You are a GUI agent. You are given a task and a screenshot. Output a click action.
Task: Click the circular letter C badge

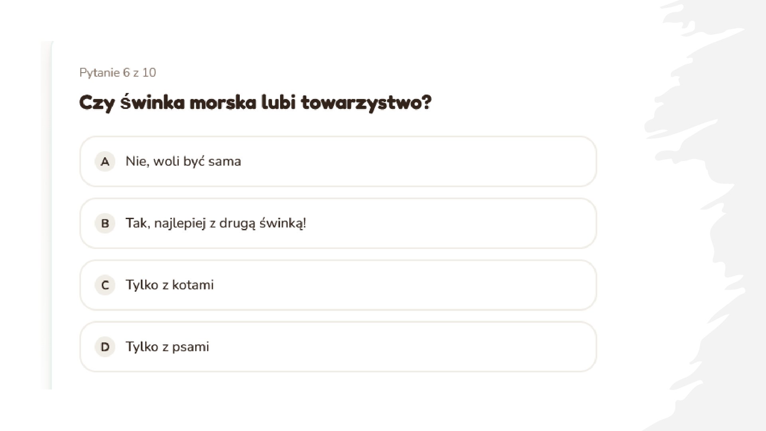pos(105,285)
